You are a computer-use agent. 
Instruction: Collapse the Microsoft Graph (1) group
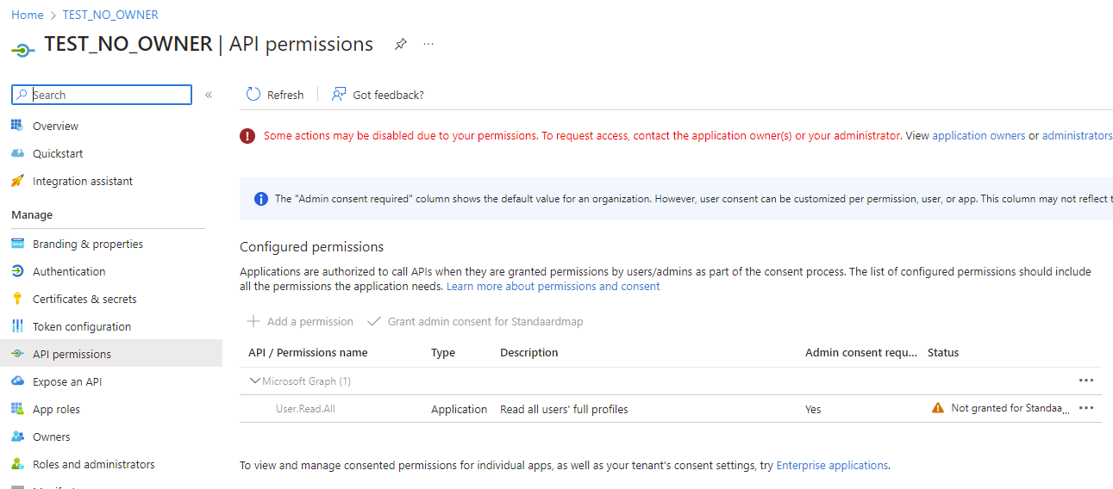[x=255, y=381]
